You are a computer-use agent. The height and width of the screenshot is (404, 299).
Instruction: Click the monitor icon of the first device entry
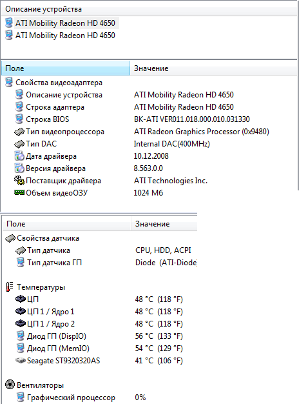tap(9, 23)
